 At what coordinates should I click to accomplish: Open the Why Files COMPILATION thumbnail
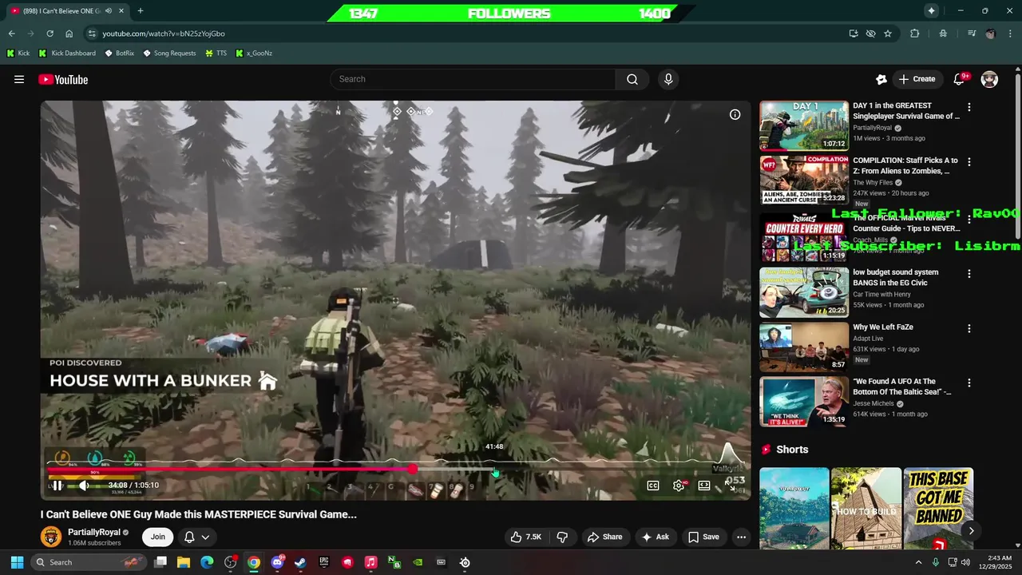tap(804, 180)
